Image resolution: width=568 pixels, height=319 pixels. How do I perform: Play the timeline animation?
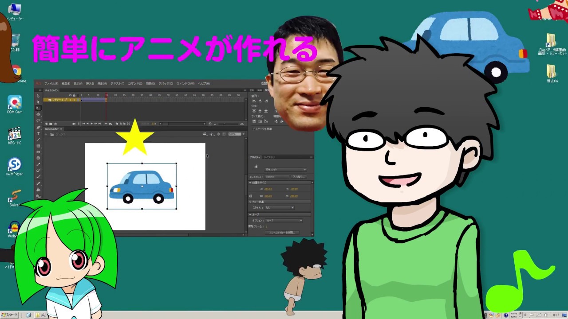coord(91,124)
